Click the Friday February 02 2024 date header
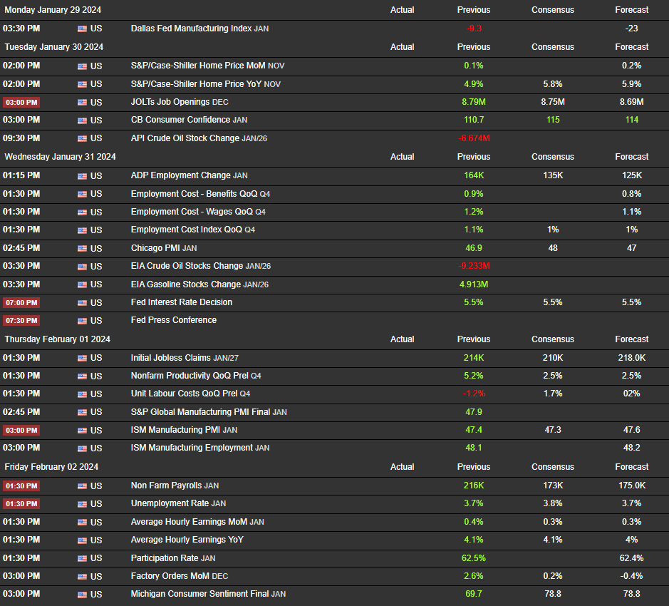 coord(51,467)
